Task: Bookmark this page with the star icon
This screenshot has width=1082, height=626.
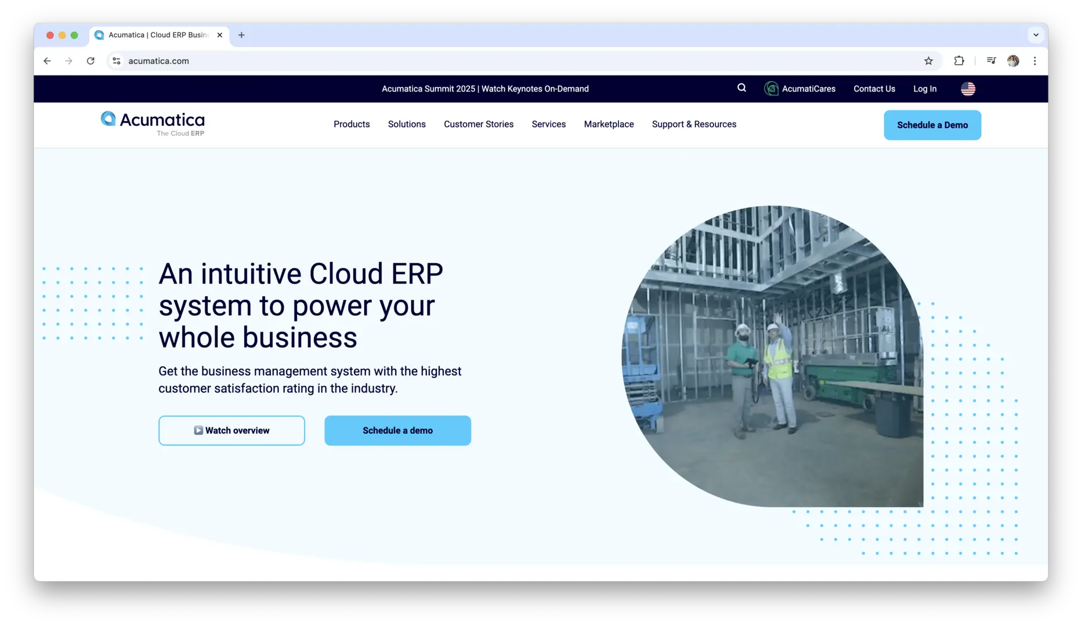Action: pyautogui.click(x=928, y=61)
